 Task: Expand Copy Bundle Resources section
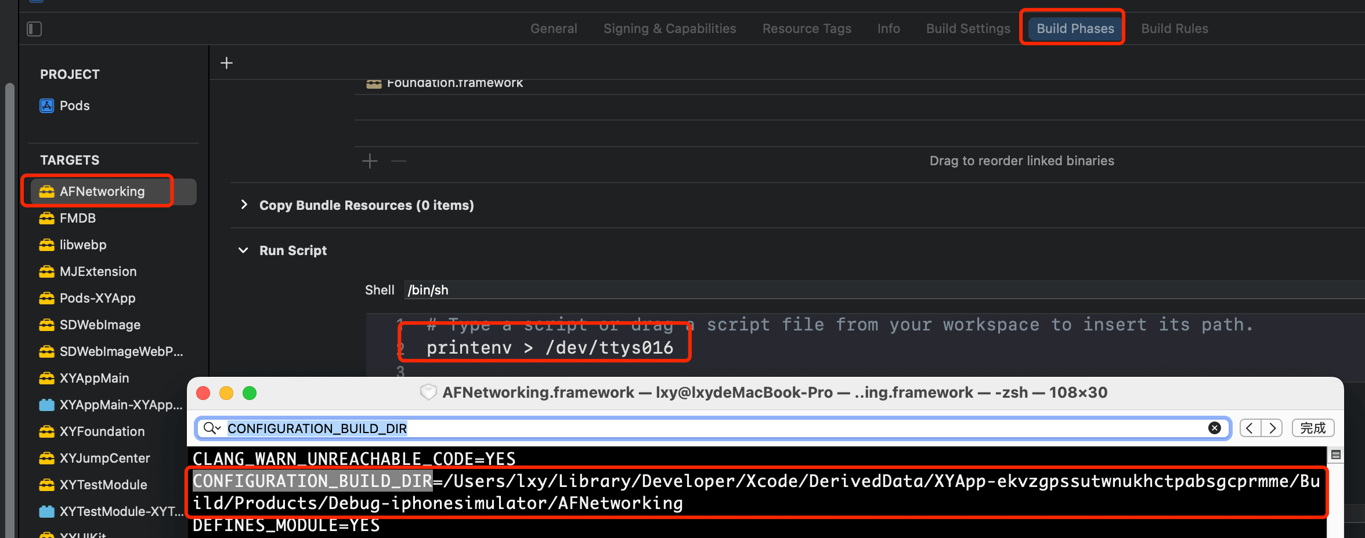pos(244,205)
